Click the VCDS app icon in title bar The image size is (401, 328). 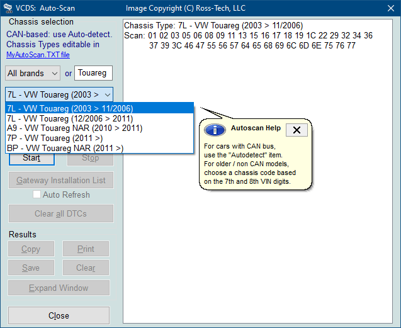[x=8, y=8]
